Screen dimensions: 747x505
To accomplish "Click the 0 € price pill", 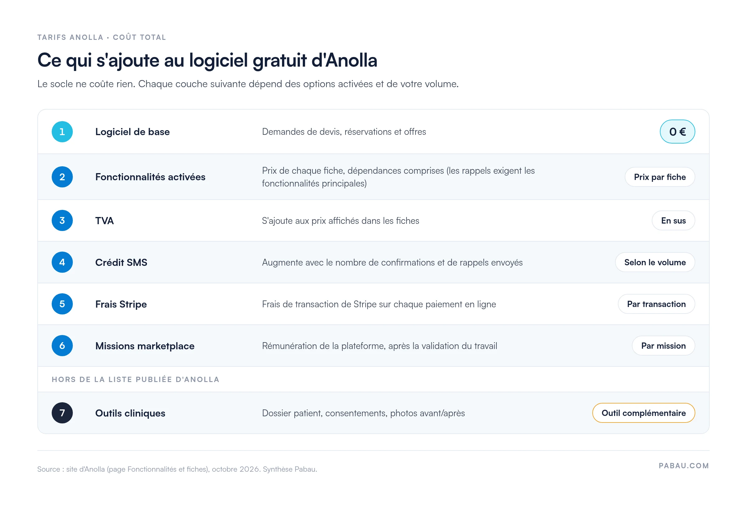I will 678,131.
